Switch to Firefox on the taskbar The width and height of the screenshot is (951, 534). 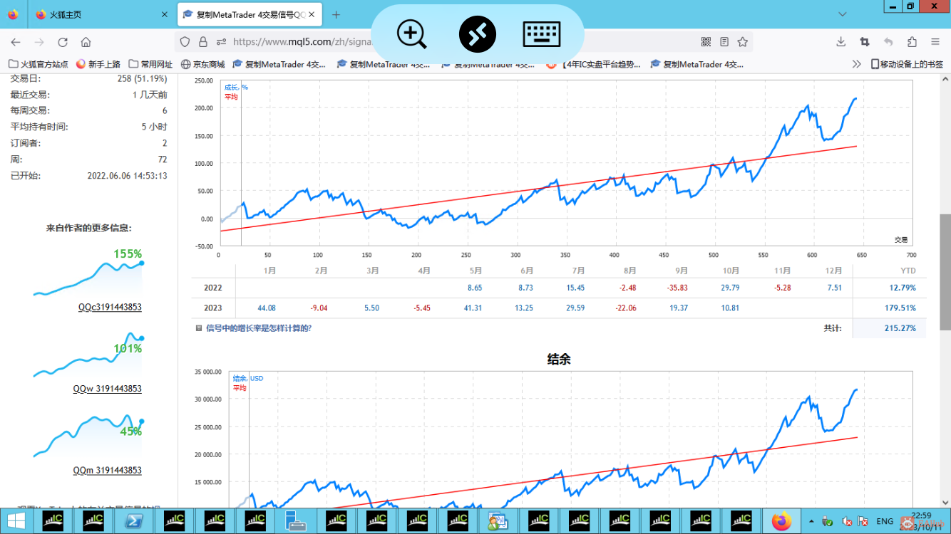(x=782, y=521)
